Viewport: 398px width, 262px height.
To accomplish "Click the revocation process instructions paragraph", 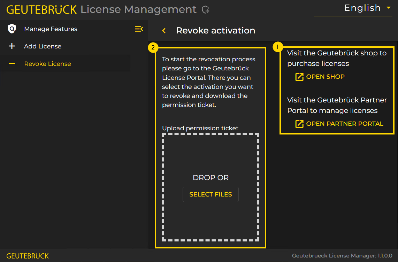I will point(209,82).
